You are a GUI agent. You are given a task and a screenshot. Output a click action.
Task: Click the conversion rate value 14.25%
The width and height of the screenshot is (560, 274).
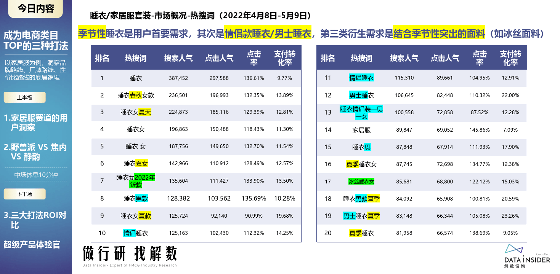point(285,233)
